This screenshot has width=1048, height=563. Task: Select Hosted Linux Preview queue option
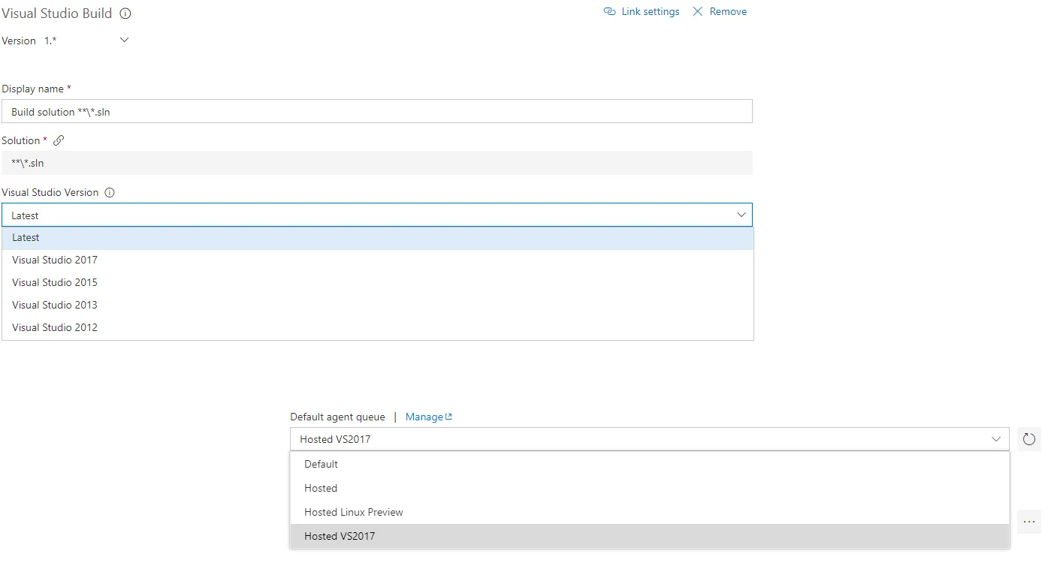click(650, 512)
